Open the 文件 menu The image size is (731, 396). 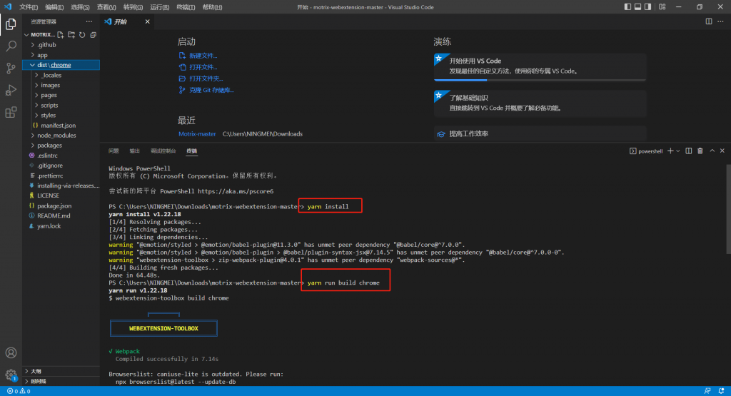tap(29, 7)
